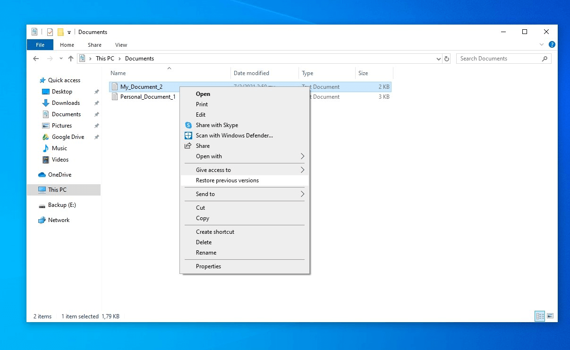The width and height of the screenshot is (570, 350).
Task: Open the Google Drive sidebar folder
Action: pyautogui.click(x=68, y=137)
